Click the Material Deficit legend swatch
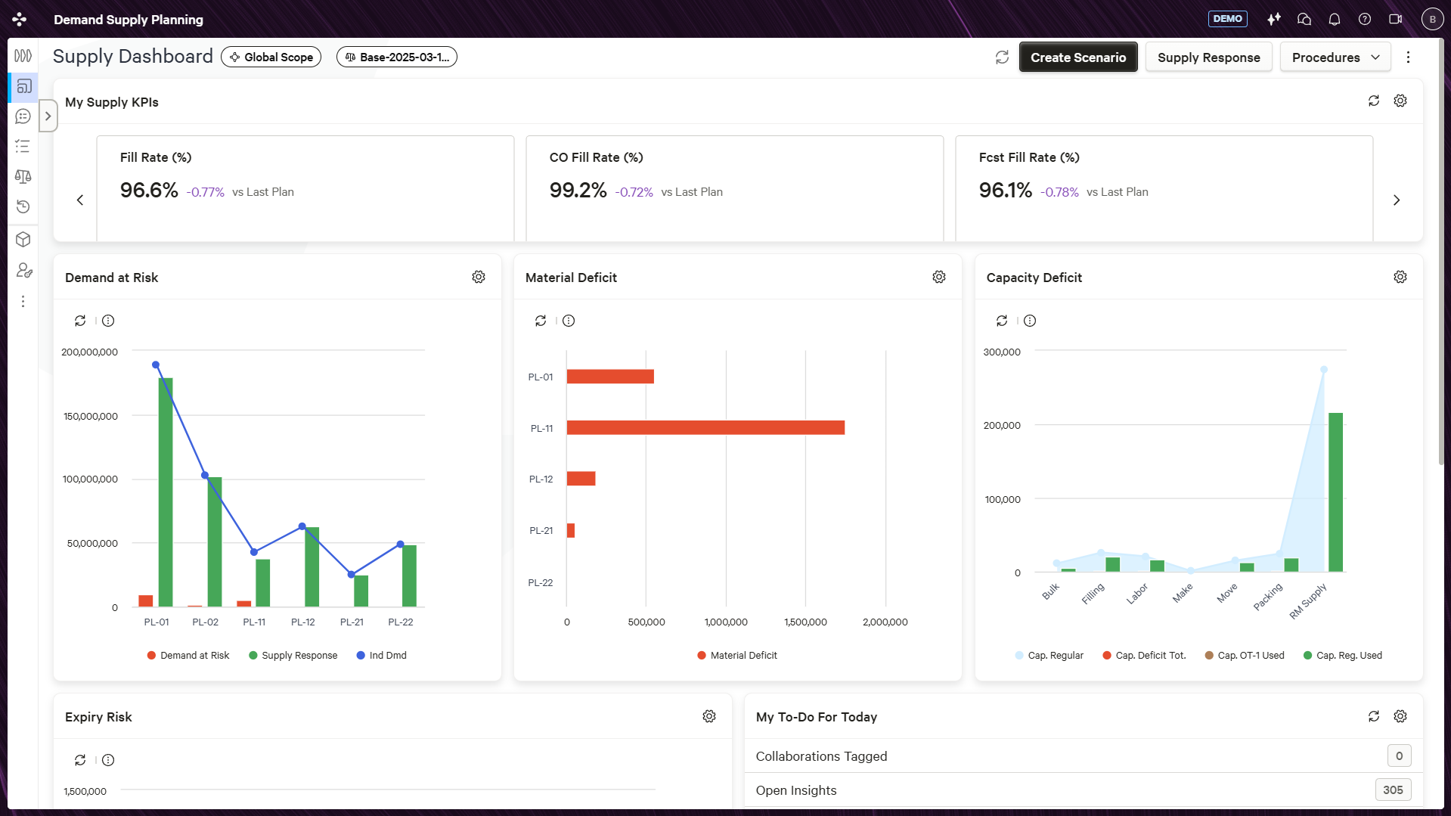1451x816 pixels. pos(702,656)
